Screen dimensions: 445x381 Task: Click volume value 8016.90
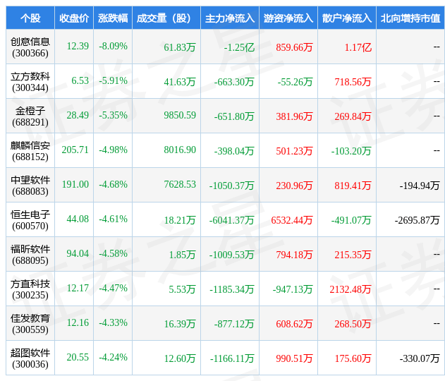180,150
